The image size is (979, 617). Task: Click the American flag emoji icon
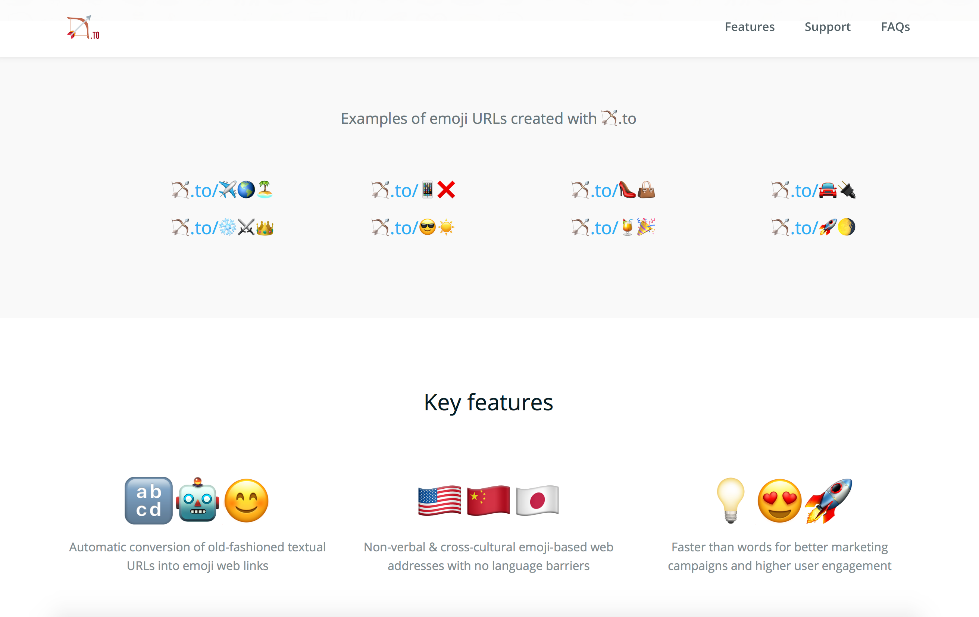click(x=439, y=501)
